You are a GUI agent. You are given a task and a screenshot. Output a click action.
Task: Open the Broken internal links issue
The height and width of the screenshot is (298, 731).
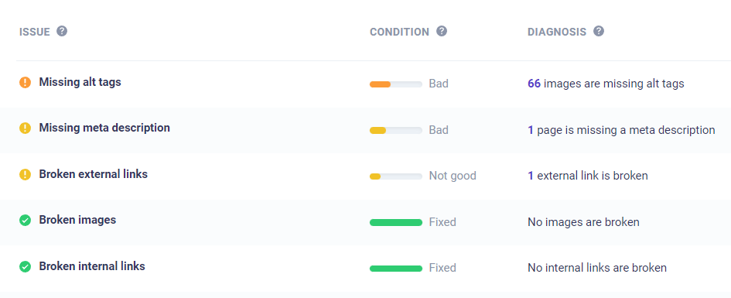tap(92, 266)
